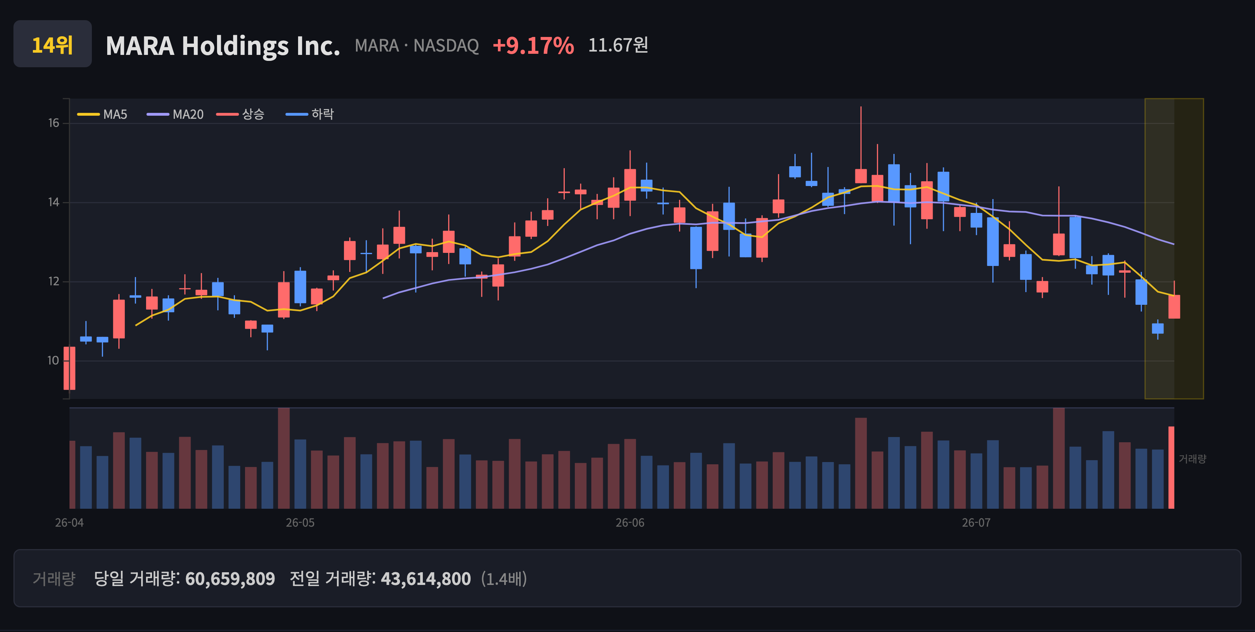Select the 당일 거래량 value 60,659,809
1255x632 pixels.
(x=230, y=579)
